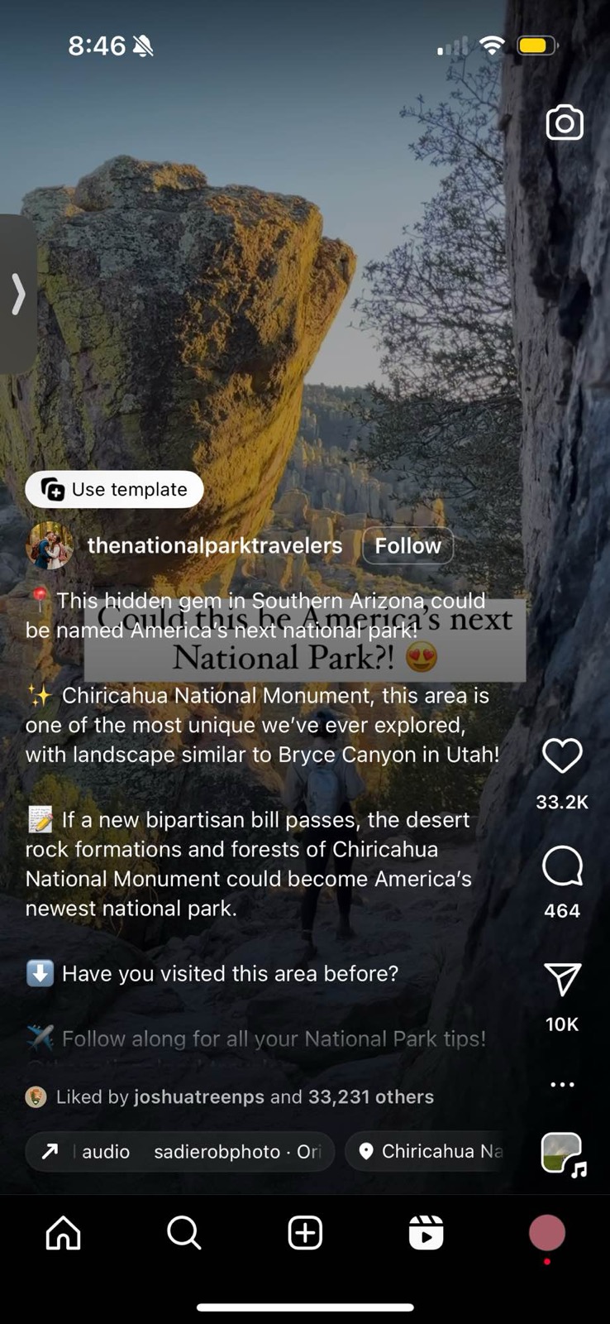
Task: Follow thenationalparktravelers account
Action: tap(408, 546)
